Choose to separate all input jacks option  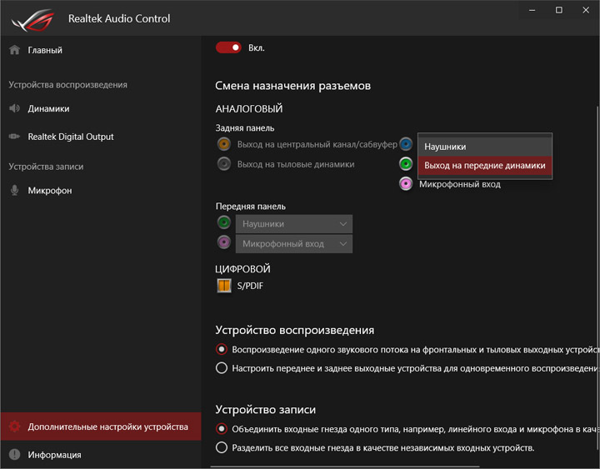(x=222, y=448)
